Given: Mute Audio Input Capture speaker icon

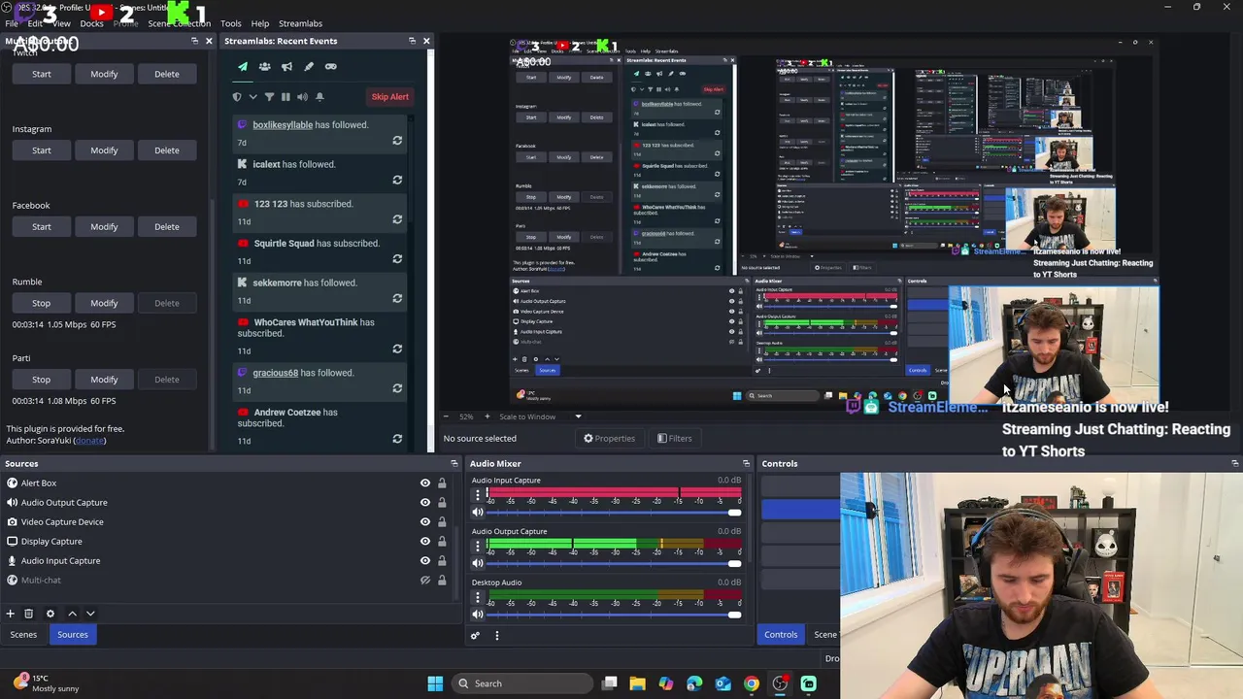Looking at the screenshot, I should click(x=477, y=513).
